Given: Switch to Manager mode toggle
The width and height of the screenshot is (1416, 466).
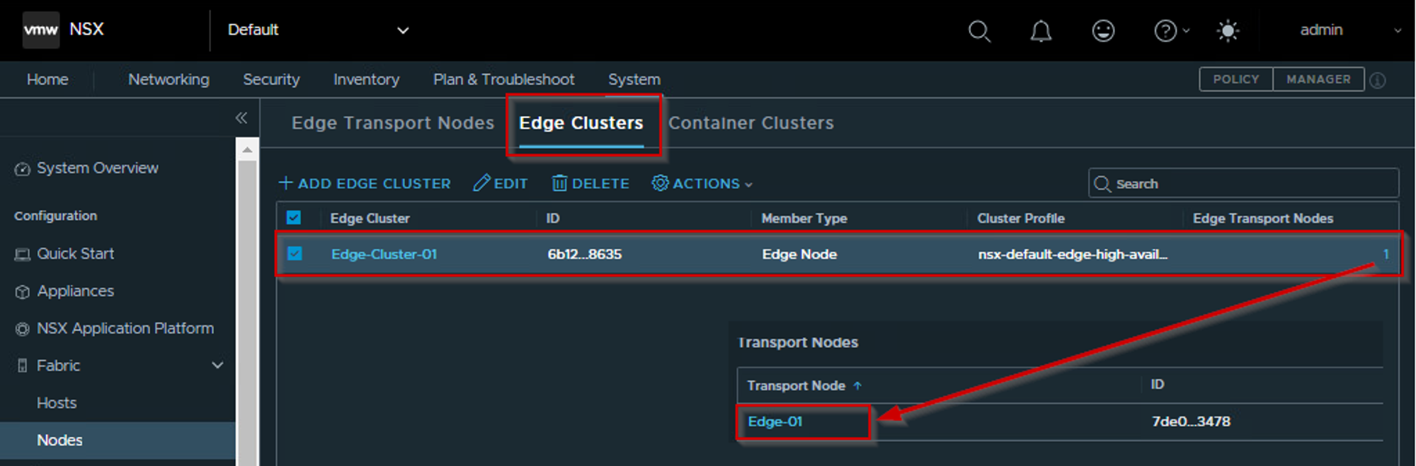Looking at the screenshot, I should coord(1318,79).
